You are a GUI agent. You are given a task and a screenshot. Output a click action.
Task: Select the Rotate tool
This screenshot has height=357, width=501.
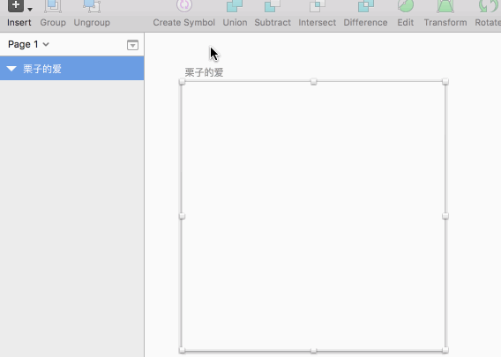[x=489, y=6]
